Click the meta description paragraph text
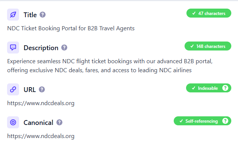The width and height of the screenshot is (238, 150). (x=112, y=65)
